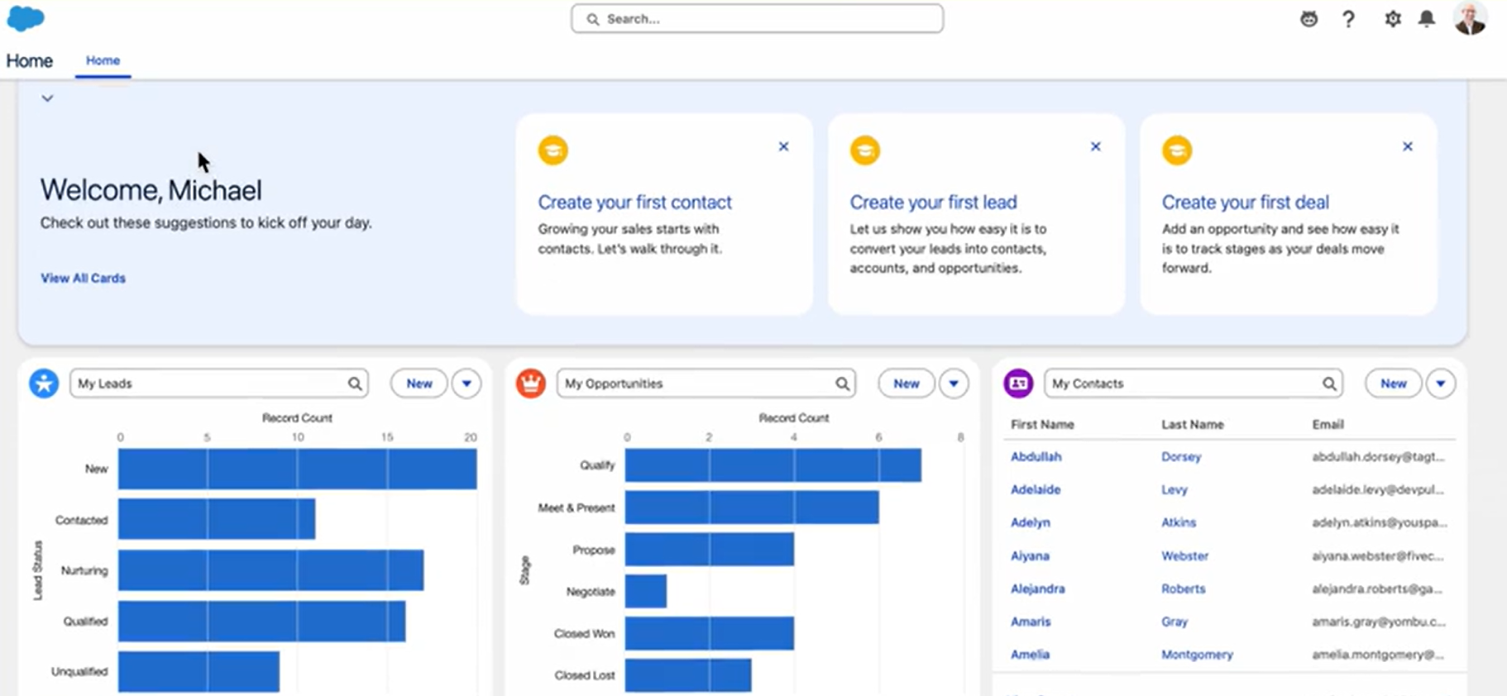Screen dimensions: 1507x696
Task: Click the My Leads star icon
Action: pyautogui.click(x=44, y=384)
